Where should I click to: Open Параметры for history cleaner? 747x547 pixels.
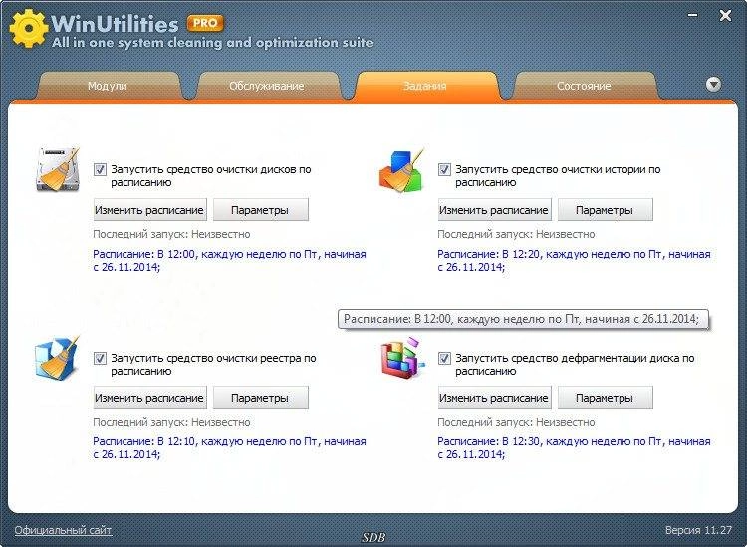[605, 210]
